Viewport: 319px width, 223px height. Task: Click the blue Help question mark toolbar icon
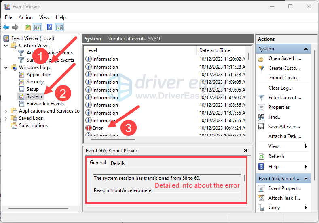[49, 27]
